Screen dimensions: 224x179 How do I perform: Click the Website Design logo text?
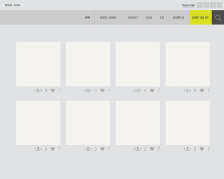pyautogui.click(x=12, y=5)
